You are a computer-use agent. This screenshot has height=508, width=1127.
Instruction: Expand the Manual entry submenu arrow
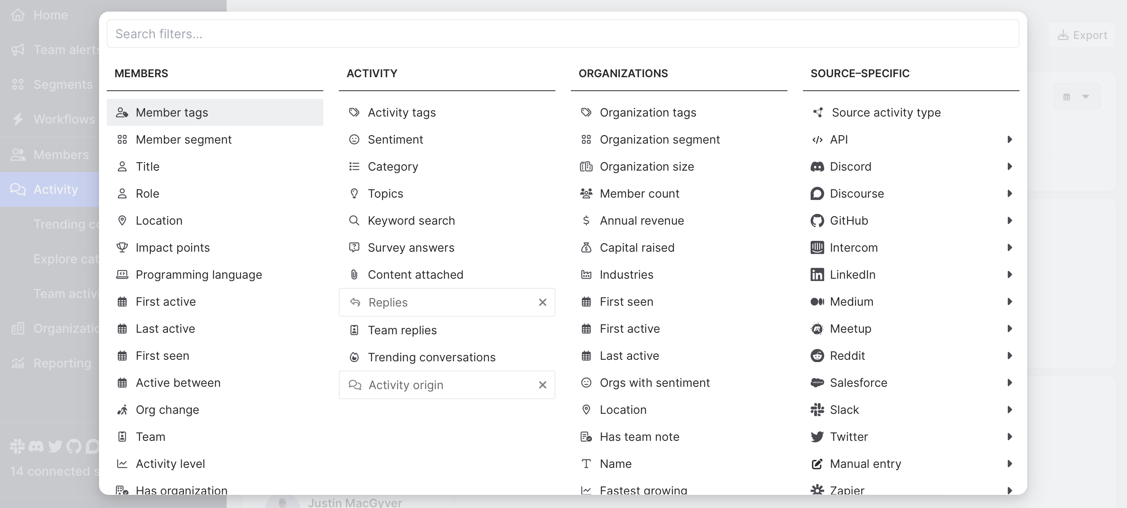click(x=1009, y=464)
